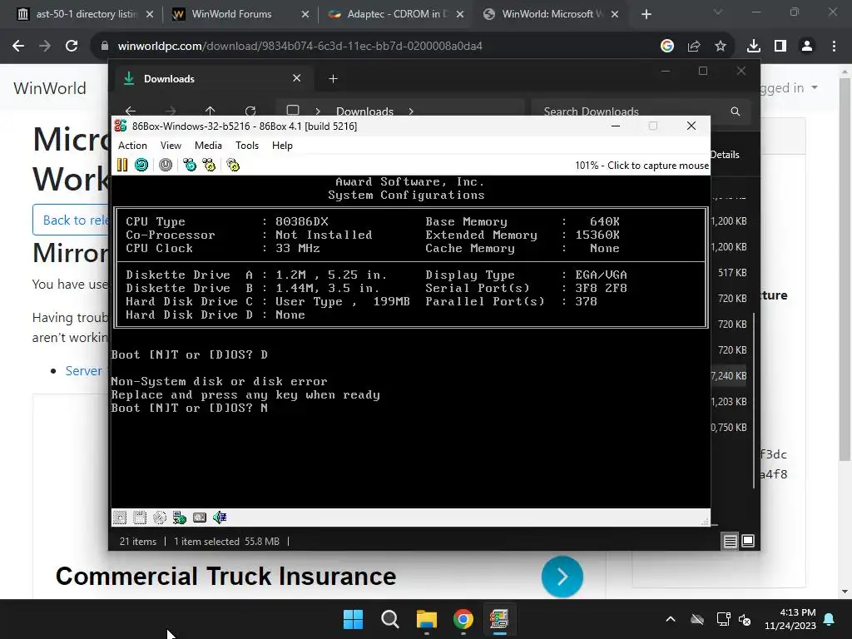Send Ctrl+Alt+Del via toolbar icon
The image size is (852, 639).
pos(190,165)
